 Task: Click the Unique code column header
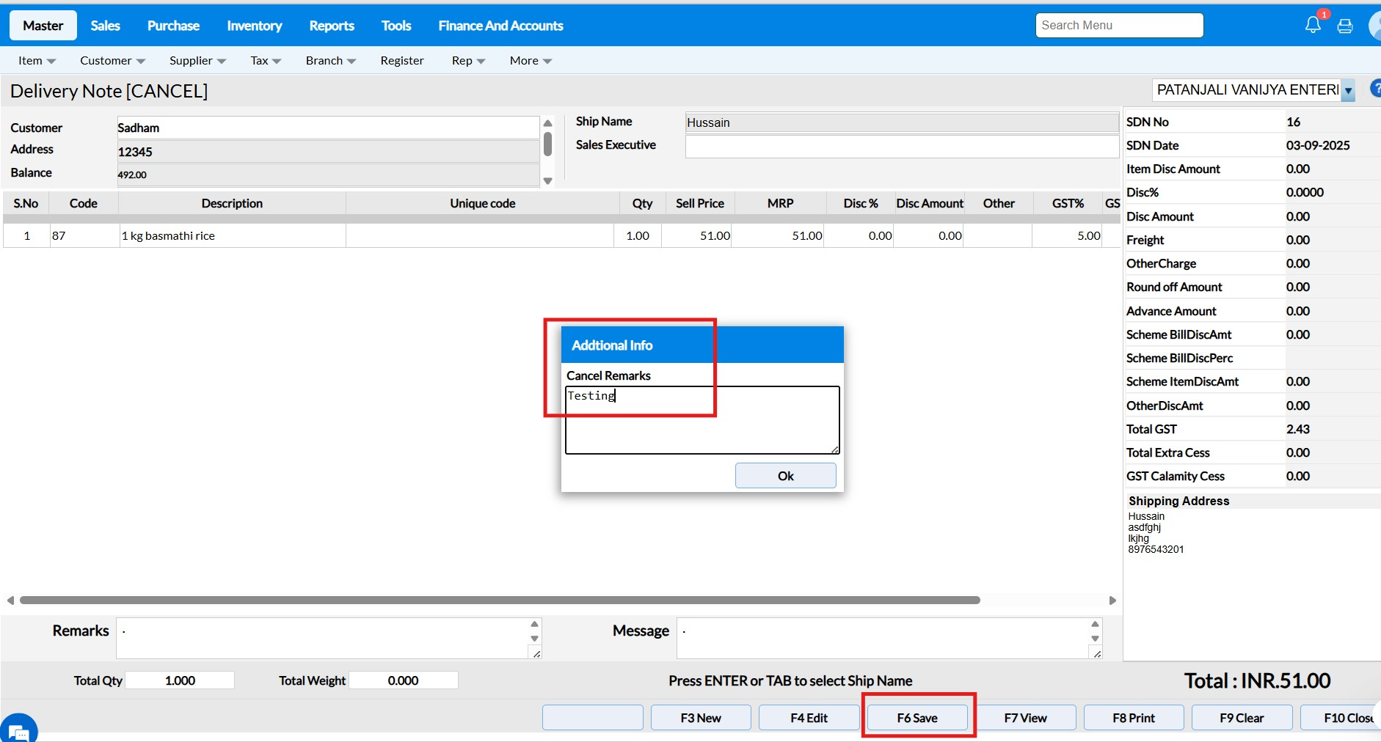pos(483,203)
